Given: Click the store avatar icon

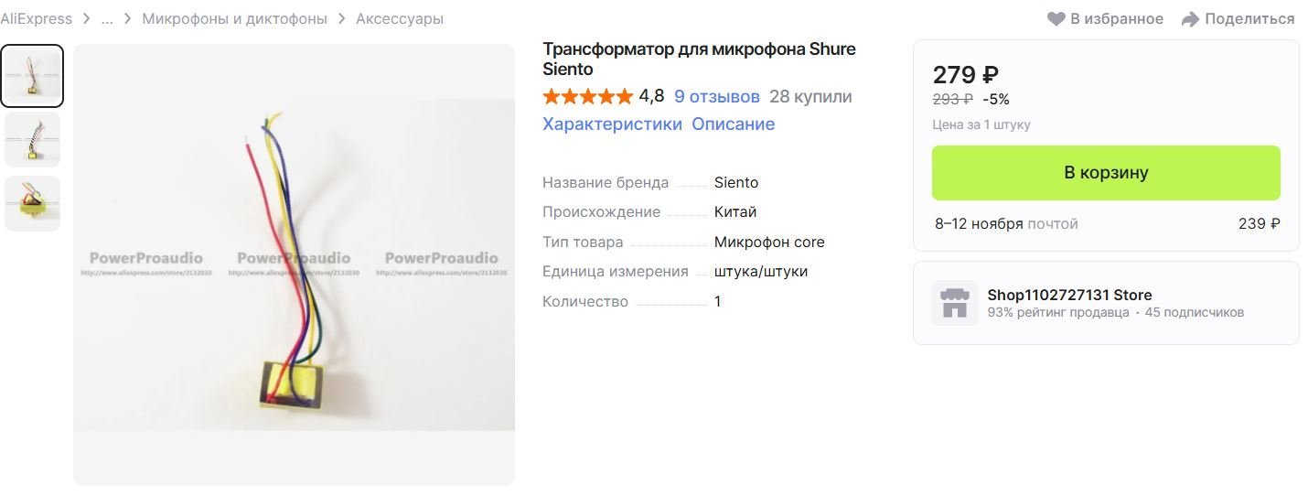Looking at the screenshot, I should [954, 303].
